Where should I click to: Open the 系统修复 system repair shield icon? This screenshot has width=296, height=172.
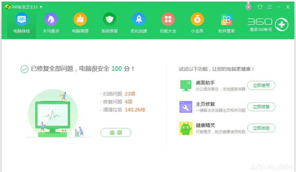(x=109, y=19)
